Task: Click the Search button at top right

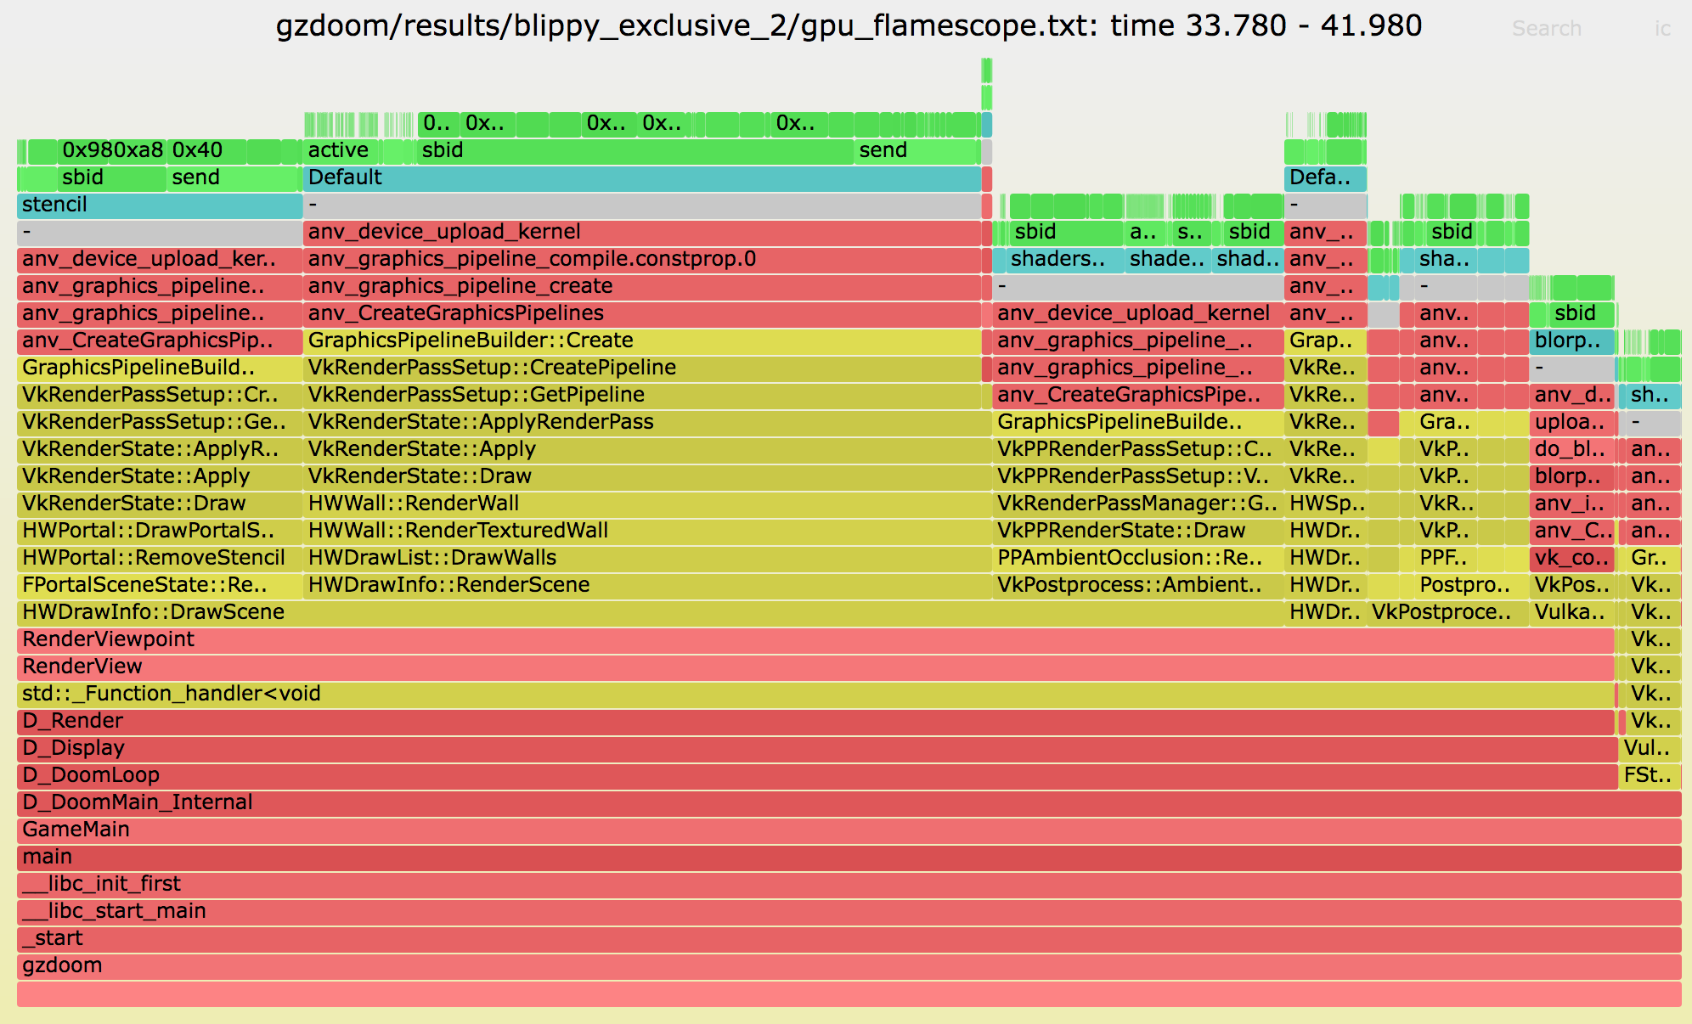Action: (1546, 28)
